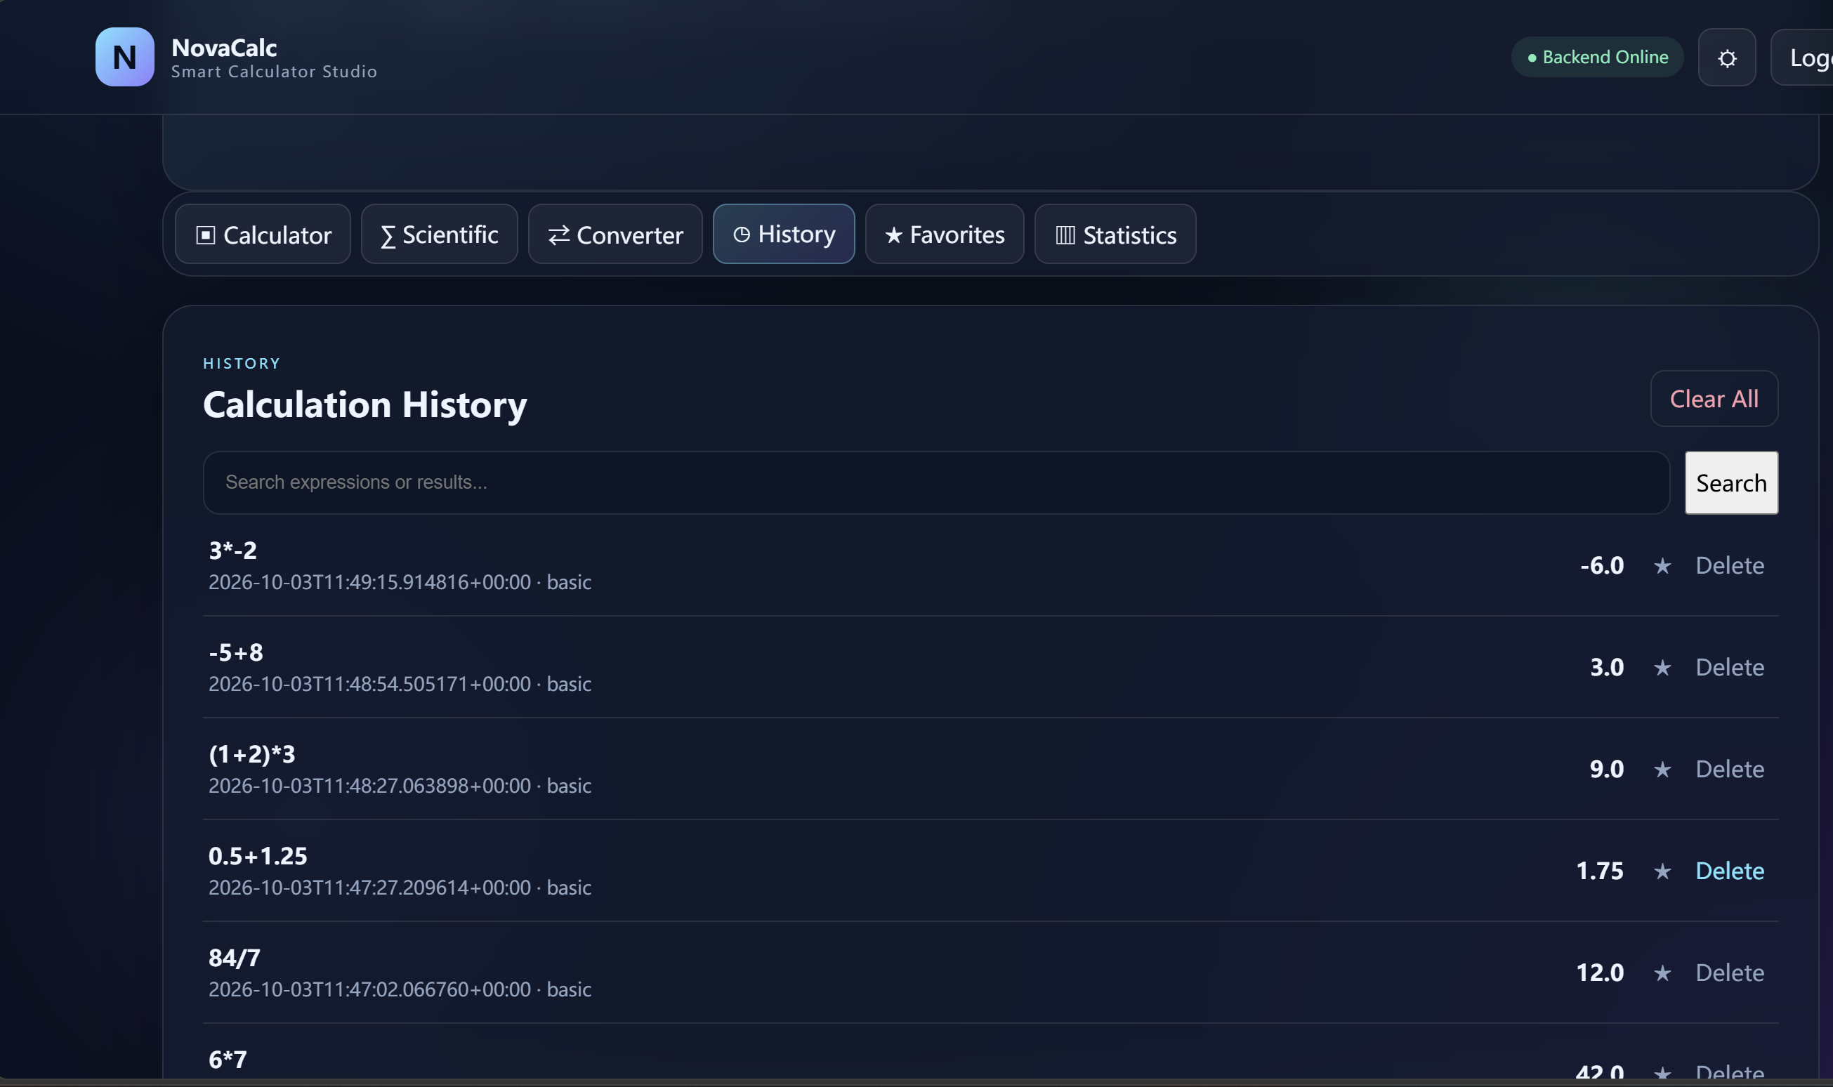1833x1087 pixels.
Task: Click the 84/7 expression text
Action: point(235,958)
